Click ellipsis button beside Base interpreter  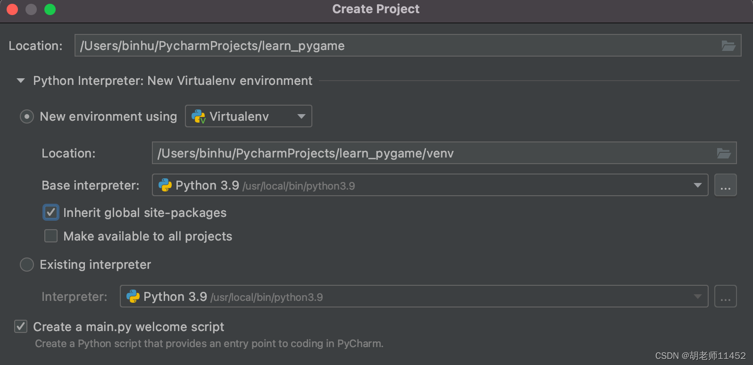point(726,185)
